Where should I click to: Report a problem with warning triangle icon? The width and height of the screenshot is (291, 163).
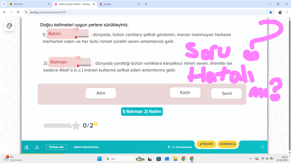point(37,147)
